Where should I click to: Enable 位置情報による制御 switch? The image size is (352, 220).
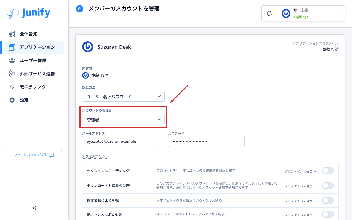pos(328,200)
